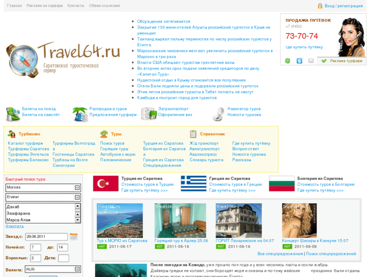Viewport: 370px width, 277px height.
Task: Click the Турбизнес people icon
Action: click(11, 134)
